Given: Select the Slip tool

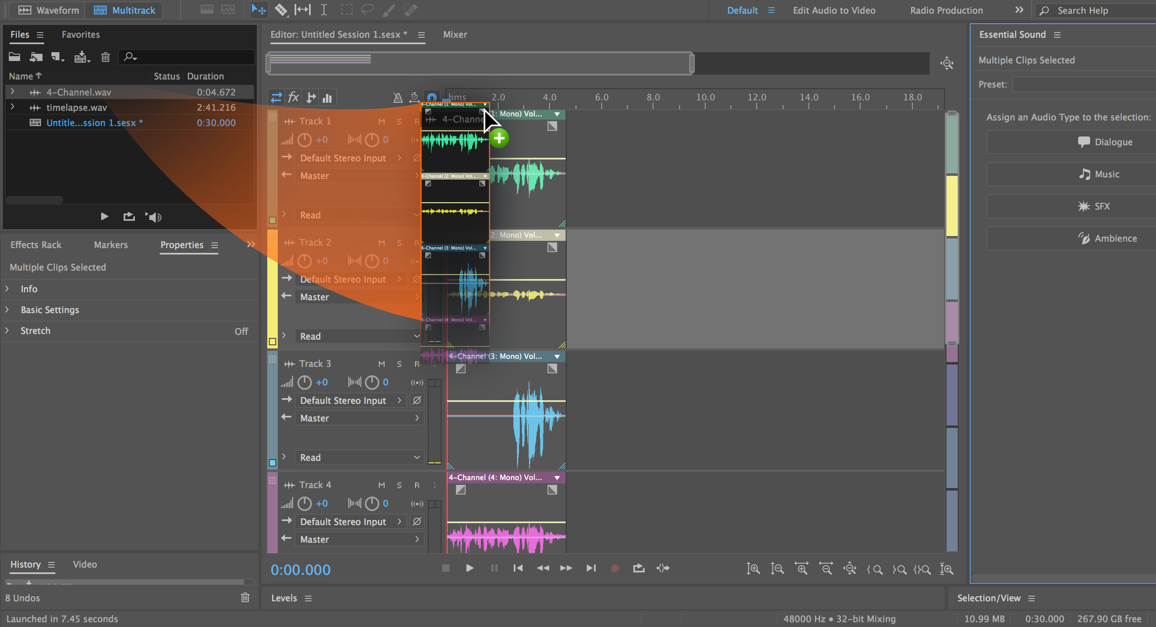Looking at the screenshot, I should pyautogui.click(x=303, y=9).
